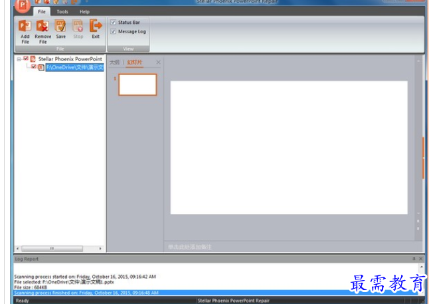Image resolution: width=431 pixels, height=304 pixels.
Task: Click the Log Report panel title
Action: (27, 259)
